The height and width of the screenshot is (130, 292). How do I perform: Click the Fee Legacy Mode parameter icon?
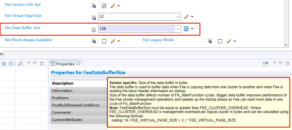point(210,41)
